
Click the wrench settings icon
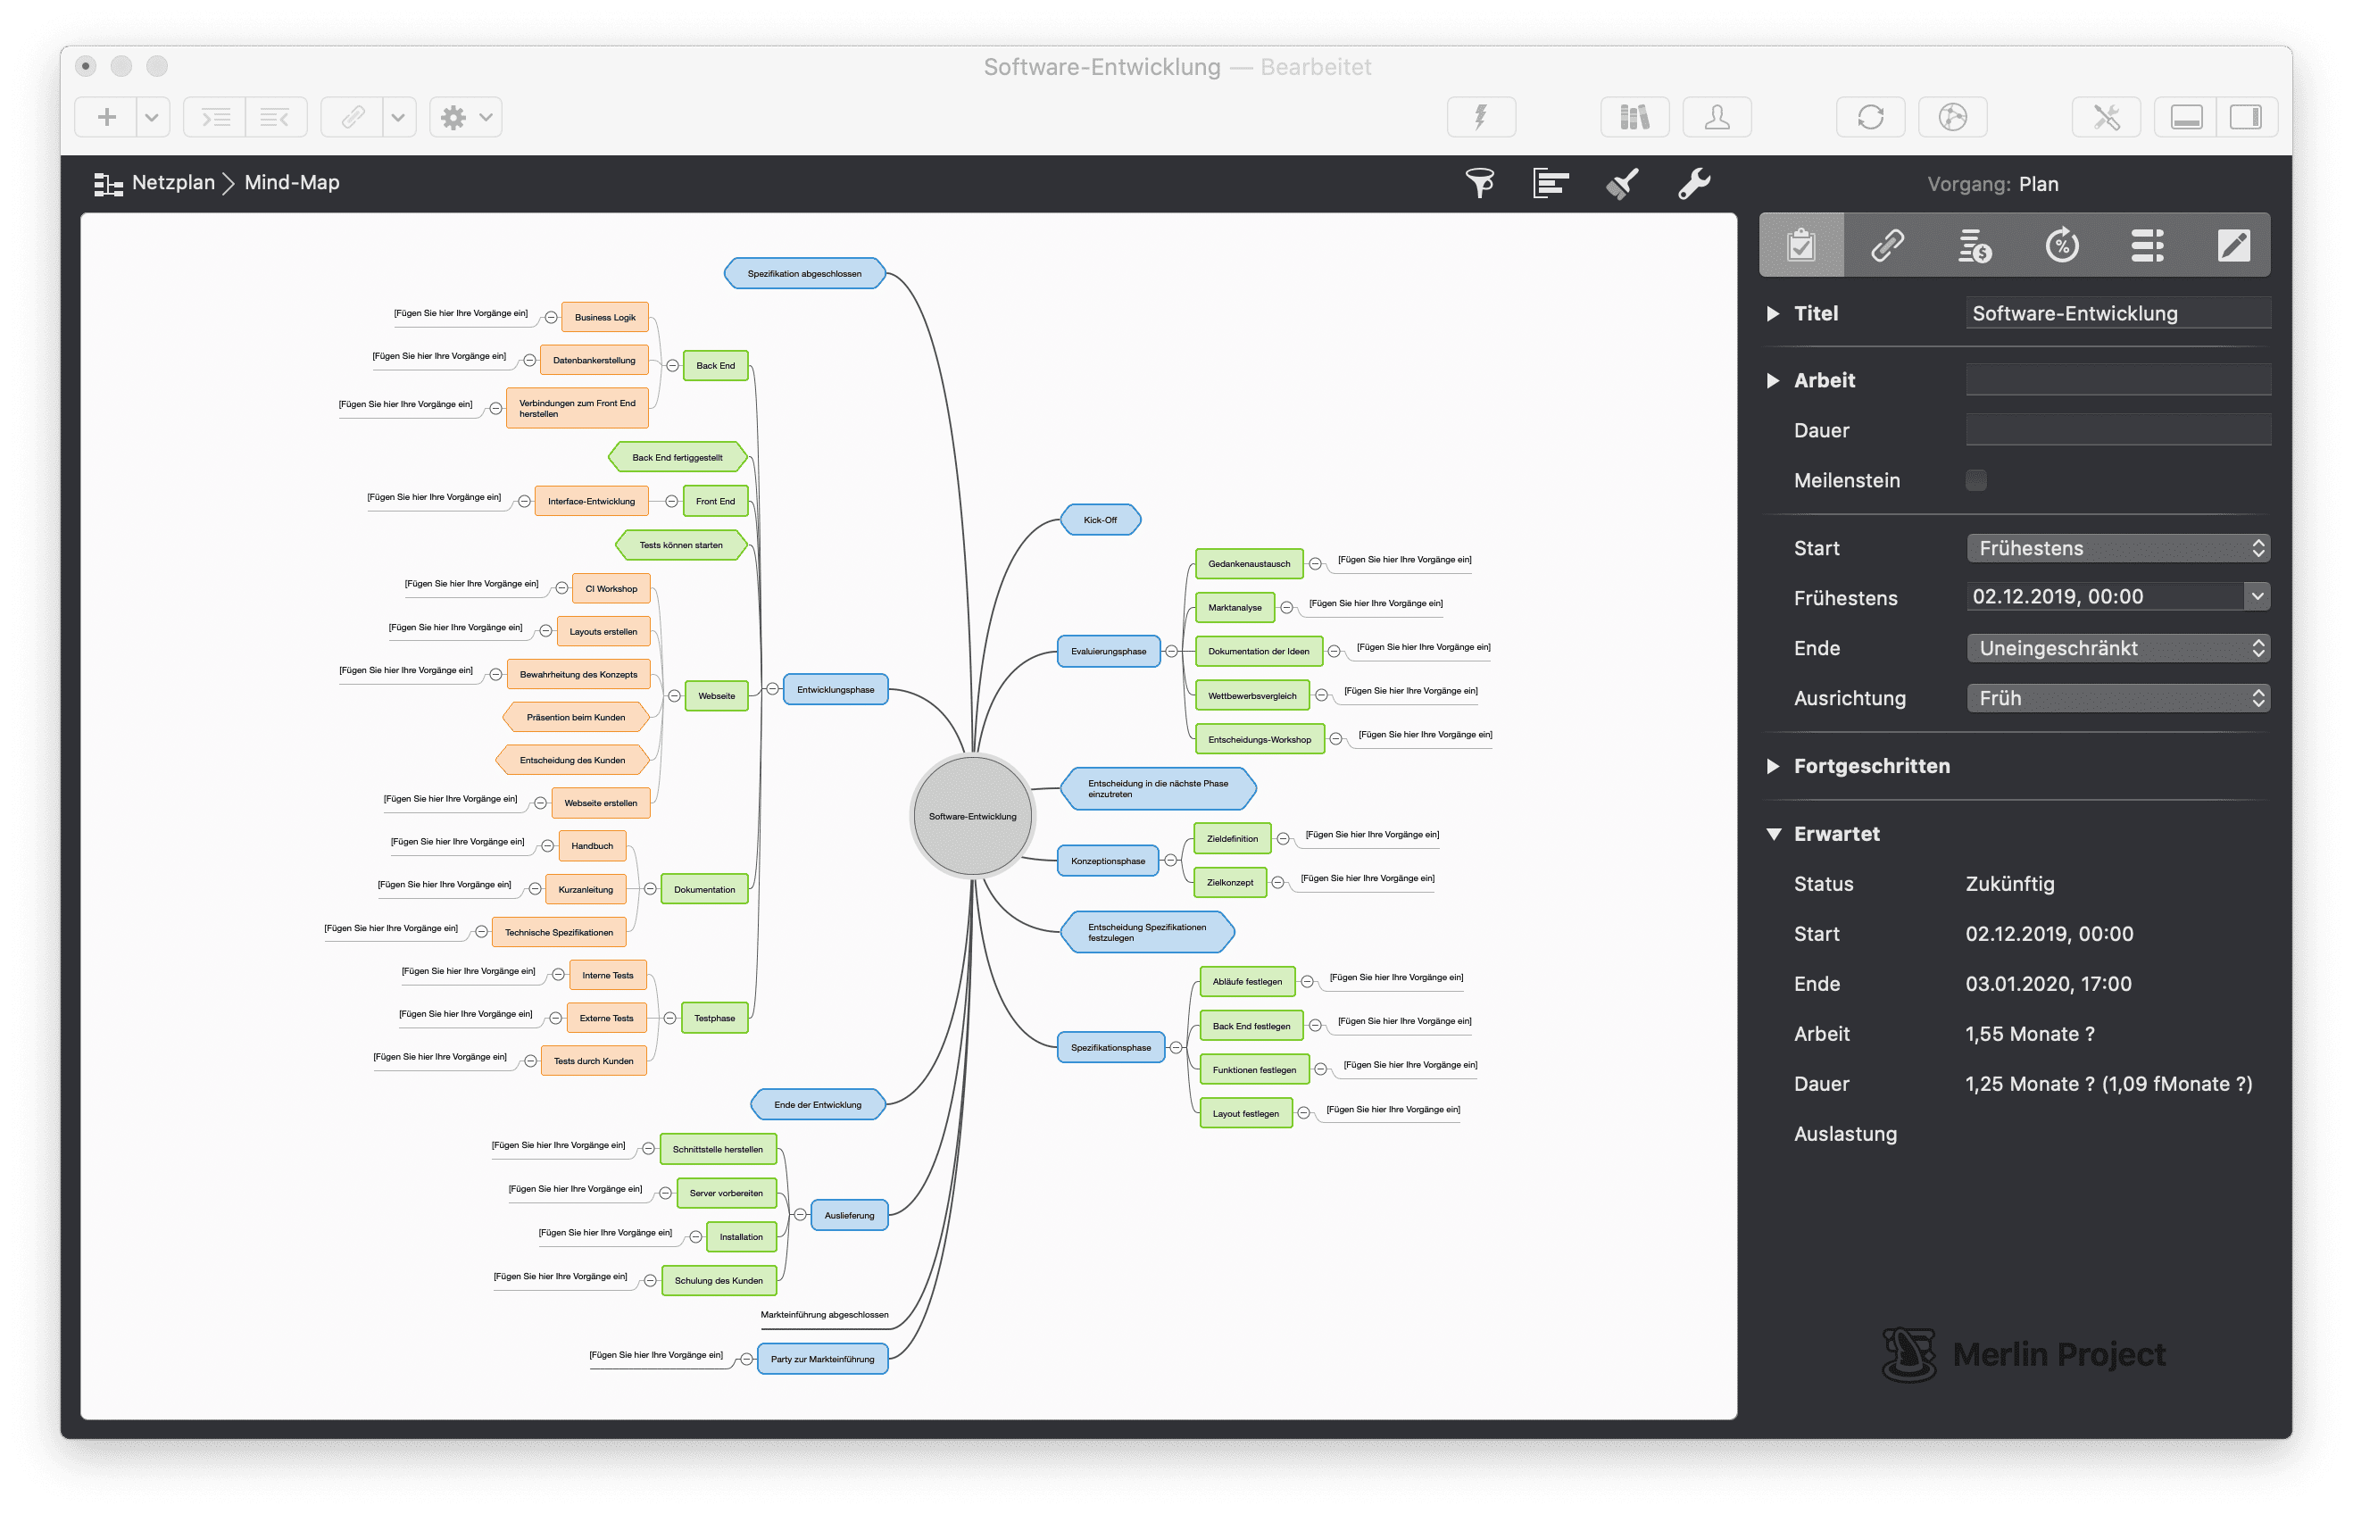[1693, 183]
